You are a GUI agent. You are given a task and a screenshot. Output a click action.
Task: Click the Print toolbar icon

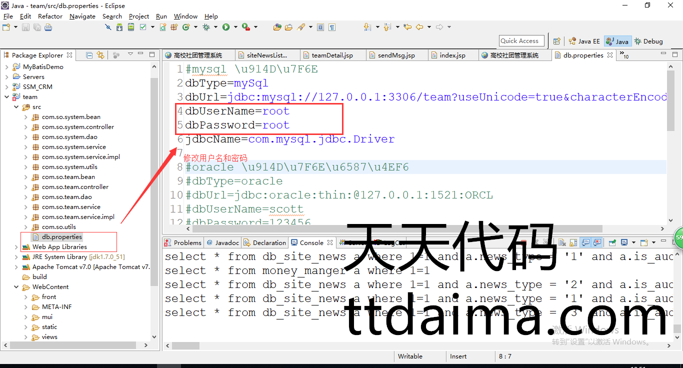48,27
